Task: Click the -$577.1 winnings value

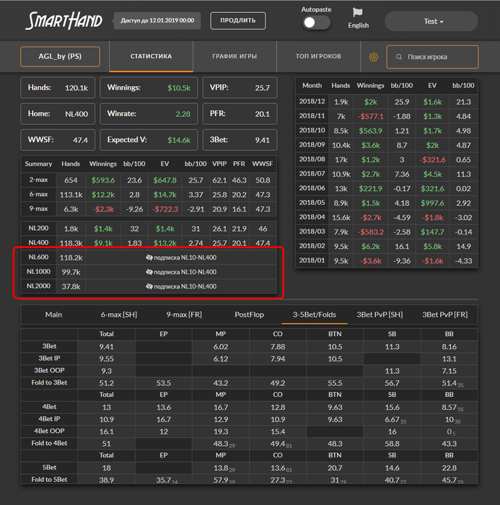Action: 371,116
